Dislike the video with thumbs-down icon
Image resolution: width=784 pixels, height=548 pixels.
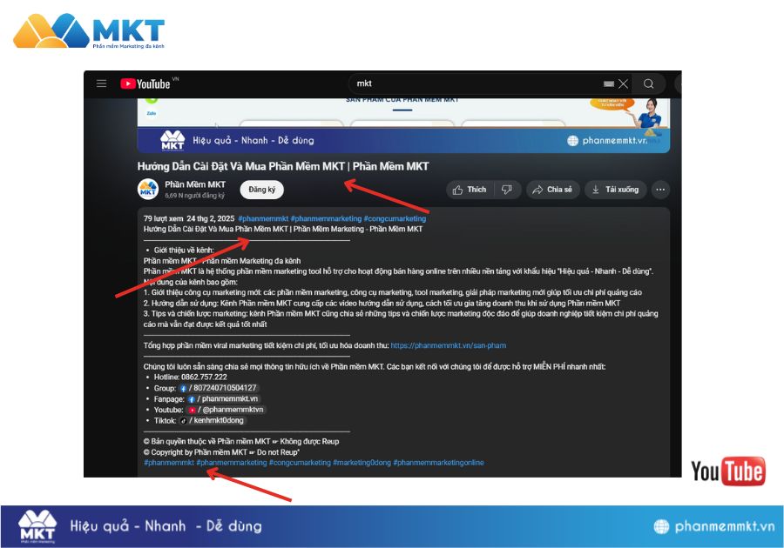[x=507, y=190]
